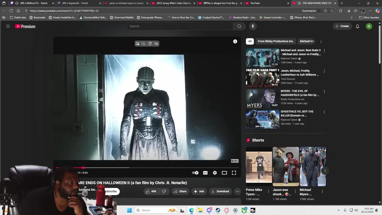
Task: Dislike the video
Action: pyautogui.click(x=164, y=191)
